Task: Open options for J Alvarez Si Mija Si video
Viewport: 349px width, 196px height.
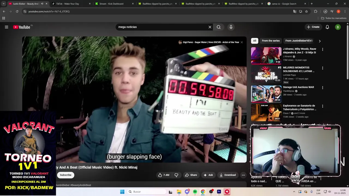Action: click(x=323, y=50)
